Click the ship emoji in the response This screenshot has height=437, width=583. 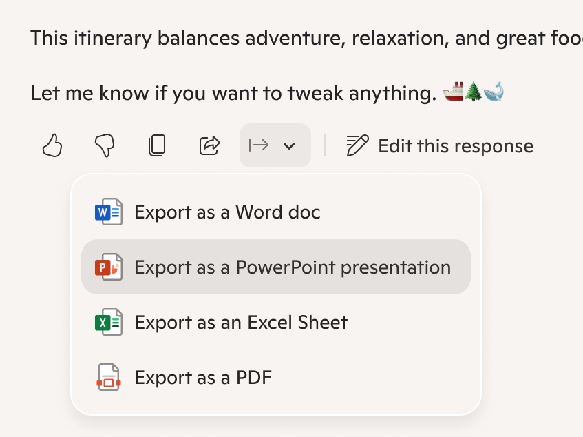coord(452,92)
